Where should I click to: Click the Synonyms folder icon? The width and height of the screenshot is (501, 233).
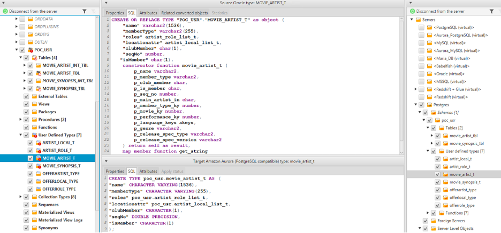(x=34, y=228)
